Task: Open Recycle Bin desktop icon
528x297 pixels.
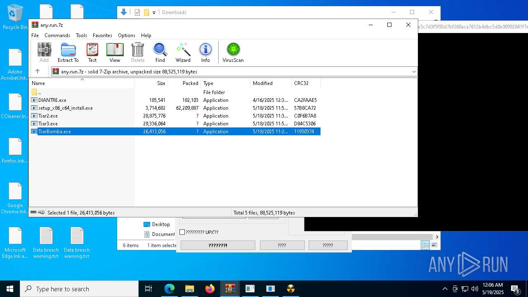Action: [15, 17]
